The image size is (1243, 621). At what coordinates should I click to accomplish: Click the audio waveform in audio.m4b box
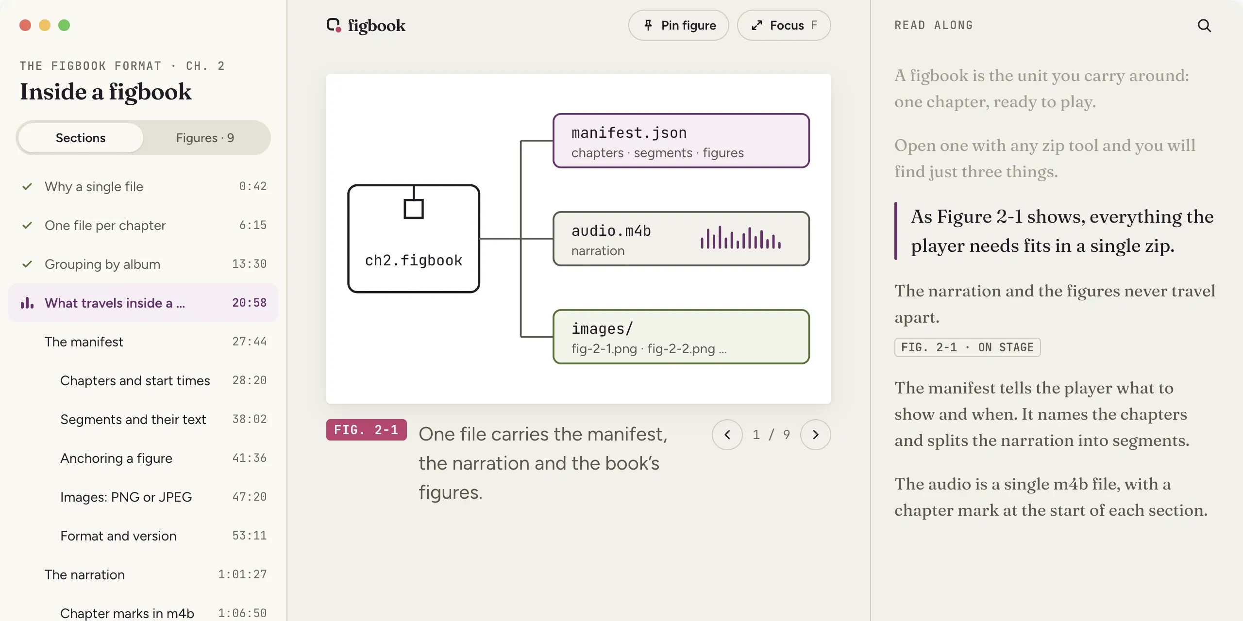[740, 238]
